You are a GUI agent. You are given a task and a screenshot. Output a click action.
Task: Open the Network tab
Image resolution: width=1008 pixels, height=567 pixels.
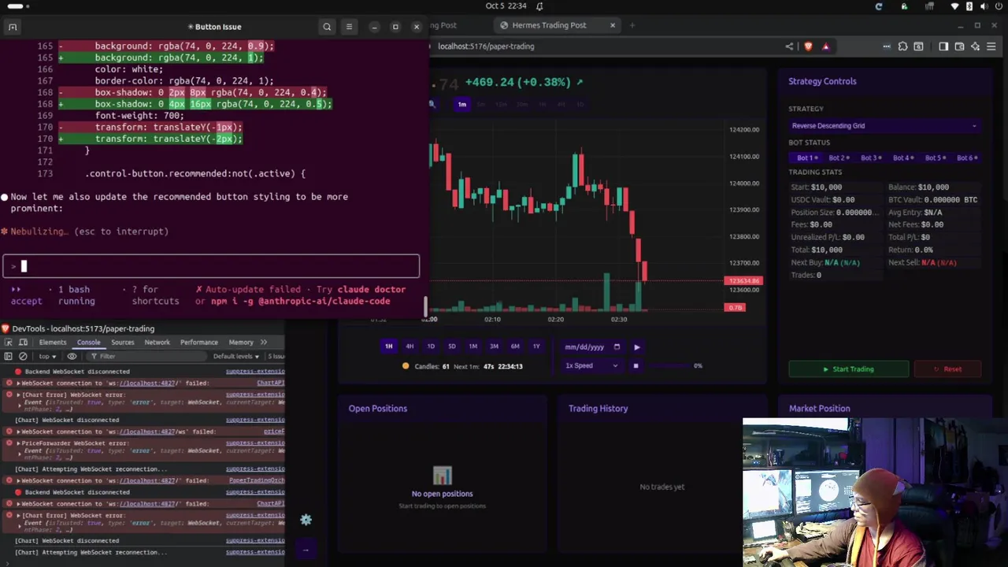pos(157,343)
